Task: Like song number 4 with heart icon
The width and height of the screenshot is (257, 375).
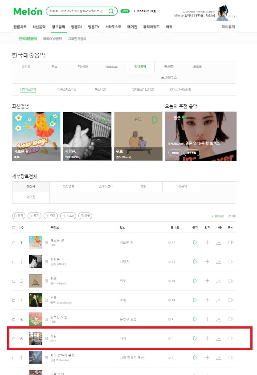Action: 169,300
